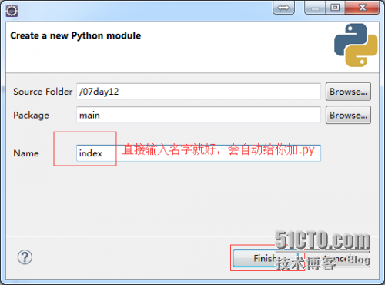Focus the Source Folder field with /07day12
Screen dimensions: 385x285
[x=199, y=92]
